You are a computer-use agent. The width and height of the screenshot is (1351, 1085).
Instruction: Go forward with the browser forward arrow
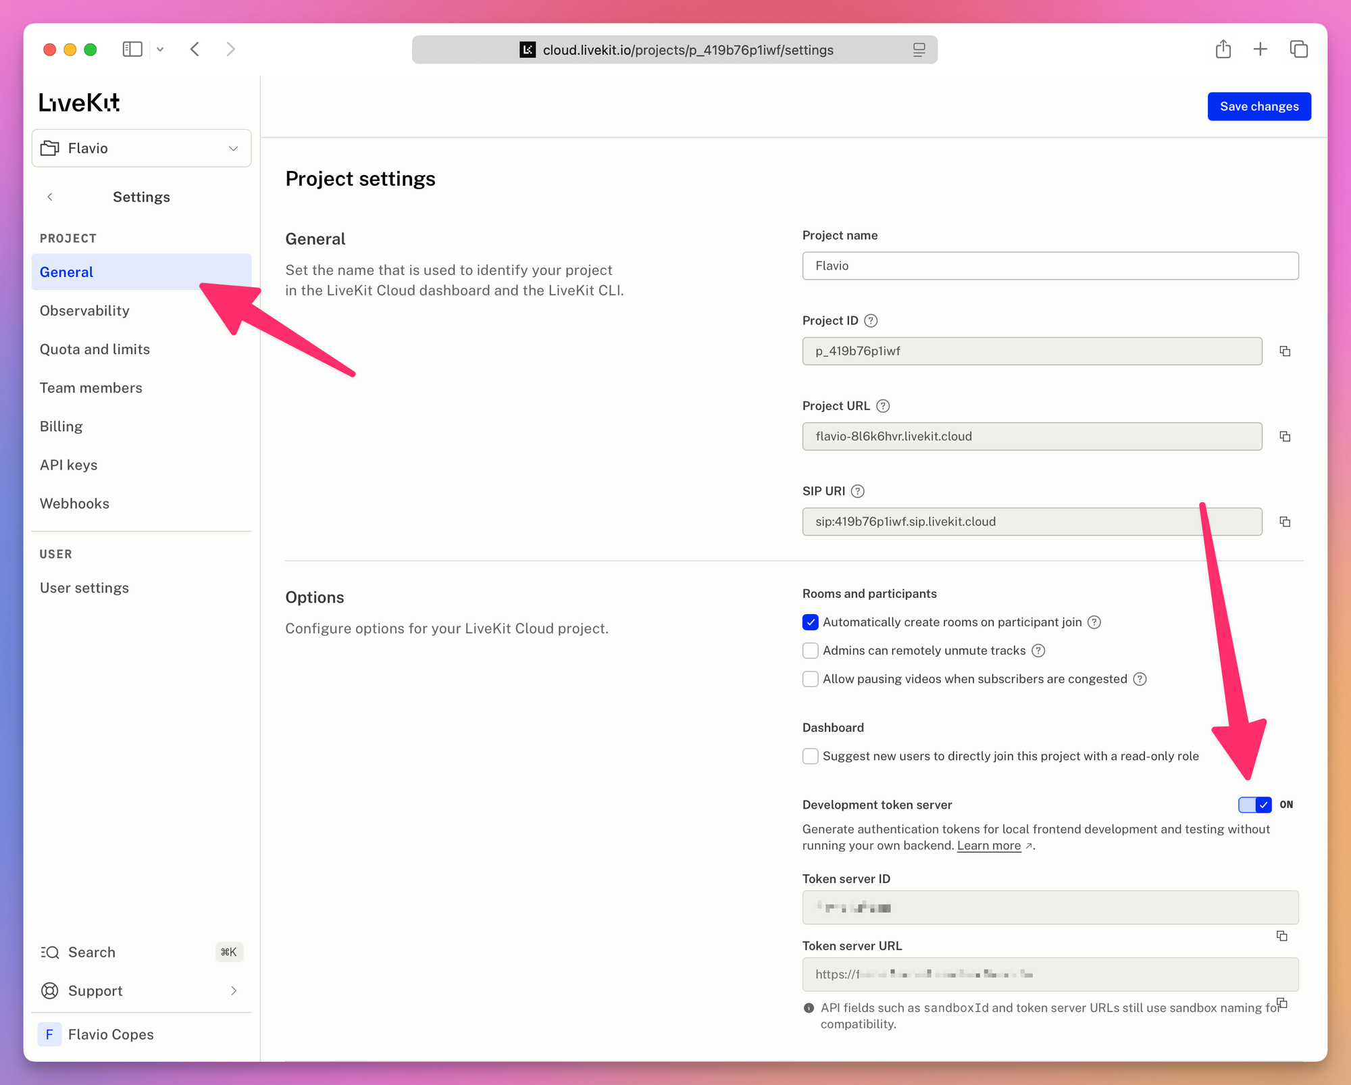click(x=230, y=49)
